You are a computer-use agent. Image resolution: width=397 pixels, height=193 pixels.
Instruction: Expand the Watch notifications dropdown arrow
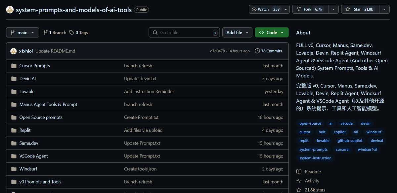[x=285, y=9]
